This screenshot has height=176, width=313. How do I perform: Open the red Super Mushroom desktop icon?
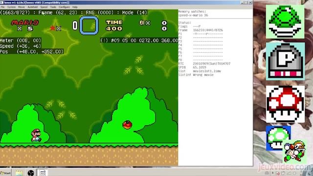[285, 104]
